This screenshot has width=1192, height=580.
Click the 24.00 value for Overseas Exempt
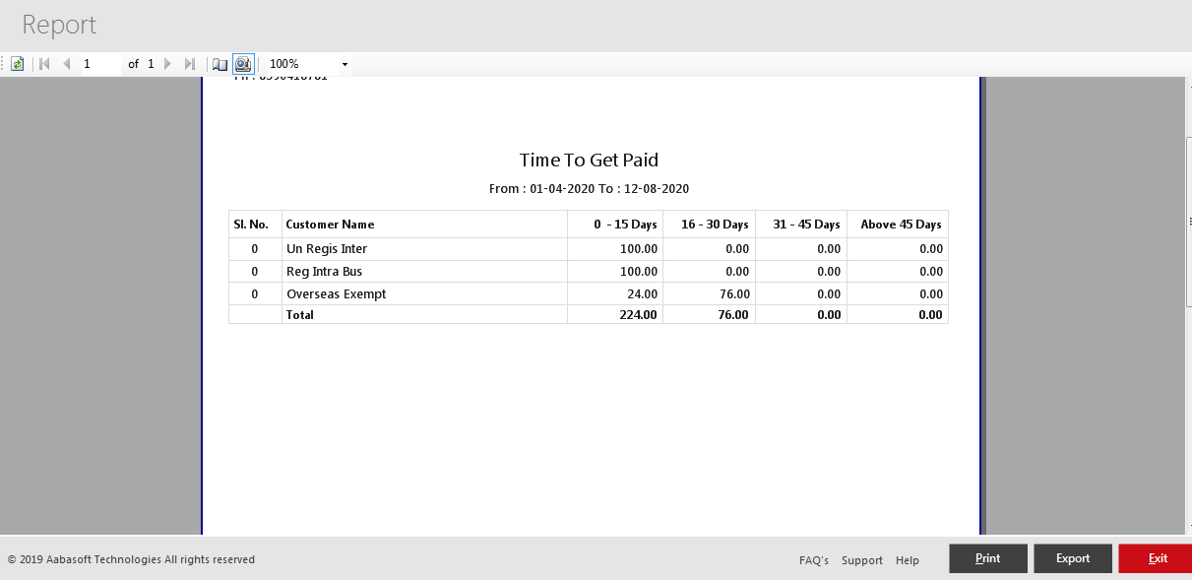click(643, 294)
